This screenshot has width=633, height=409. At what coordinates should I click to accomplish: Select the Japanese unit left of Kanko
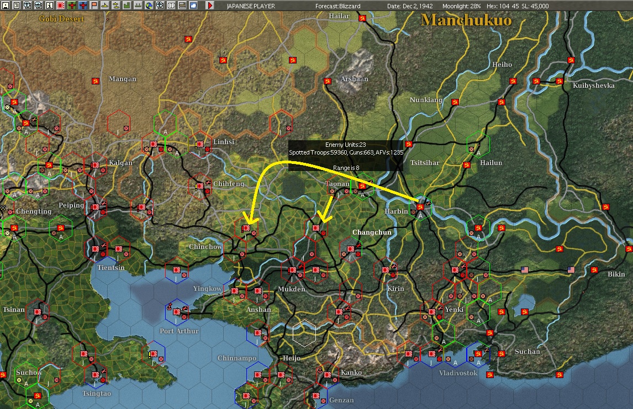pos(328,375)
